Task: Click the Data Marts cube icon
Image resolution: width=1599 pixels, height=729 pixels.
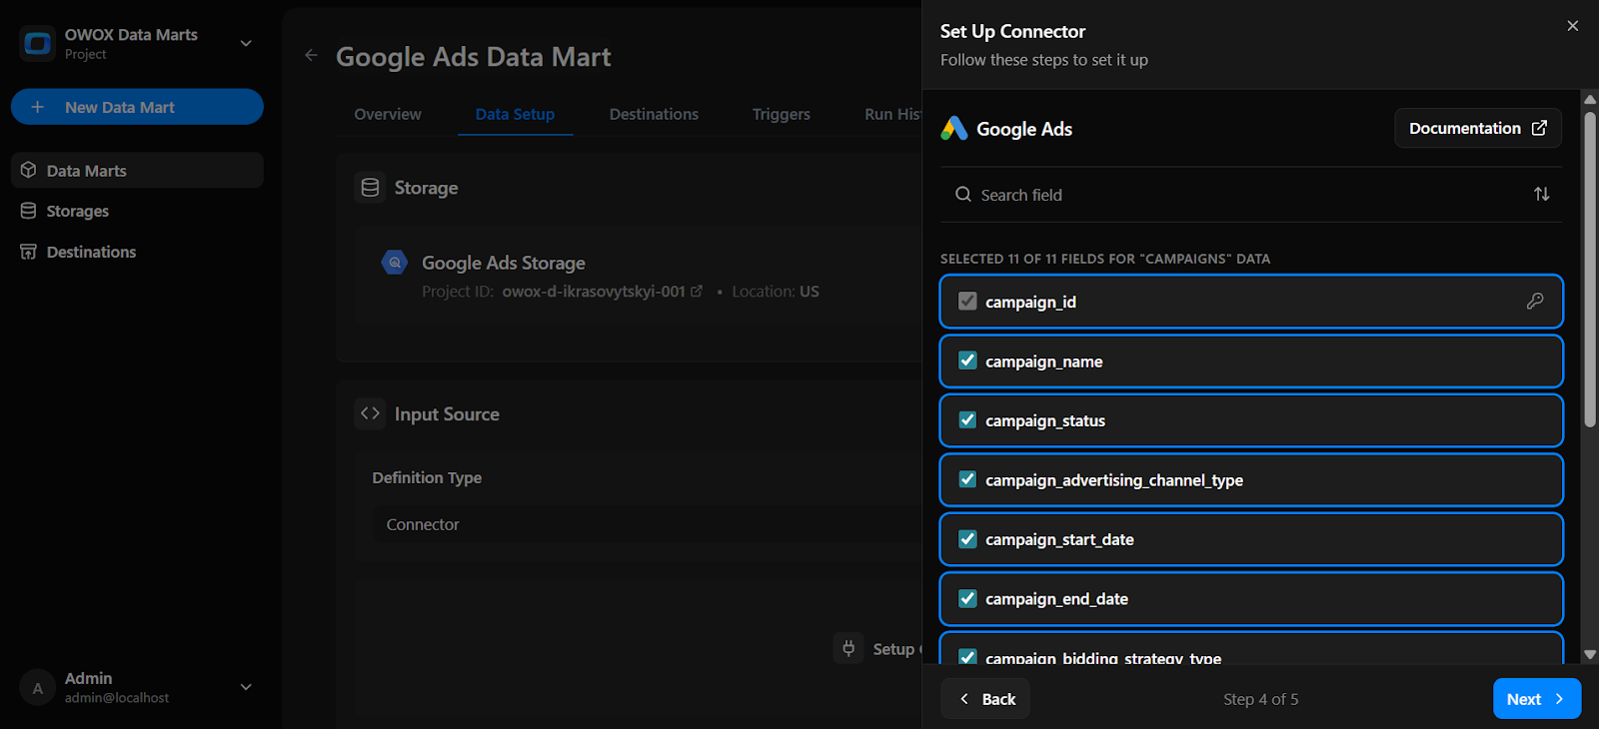Action: [x=29, y=170]
